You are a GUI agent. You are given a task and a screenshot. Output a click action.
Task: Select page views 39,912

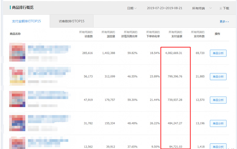[111, 147]
